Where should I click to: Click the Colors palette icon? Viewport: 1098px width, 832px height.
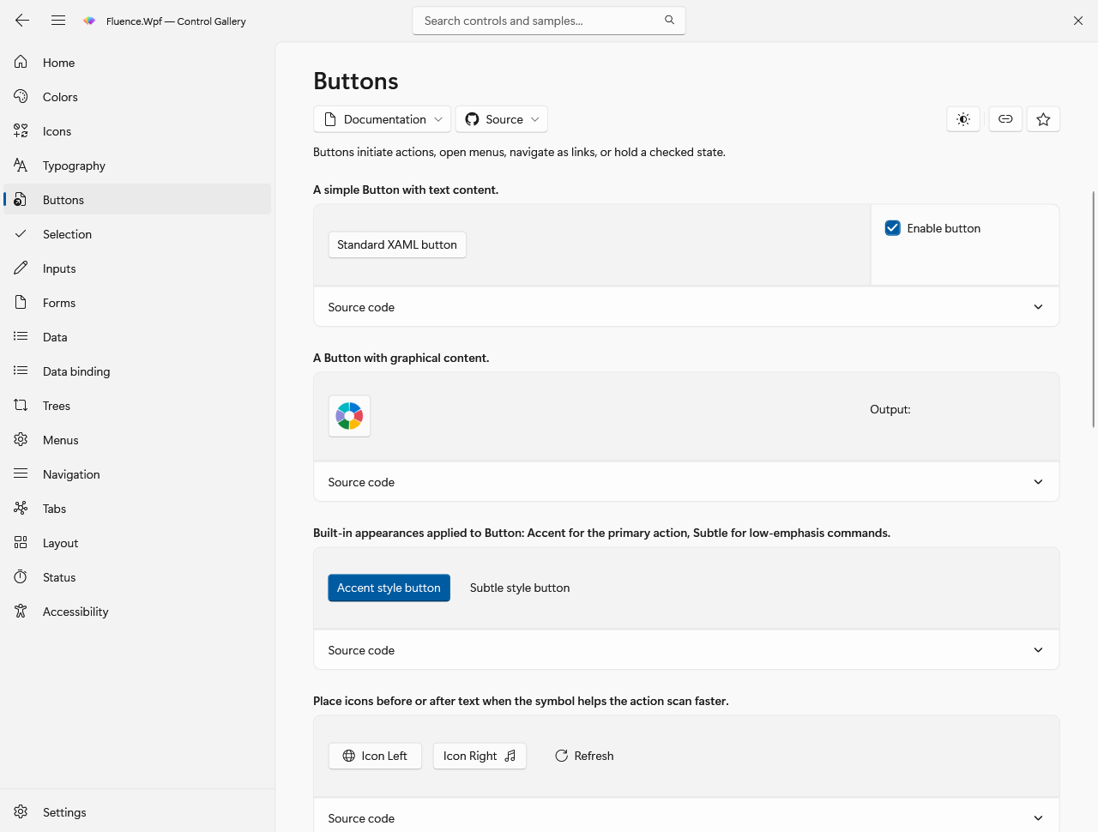point(21,96)
